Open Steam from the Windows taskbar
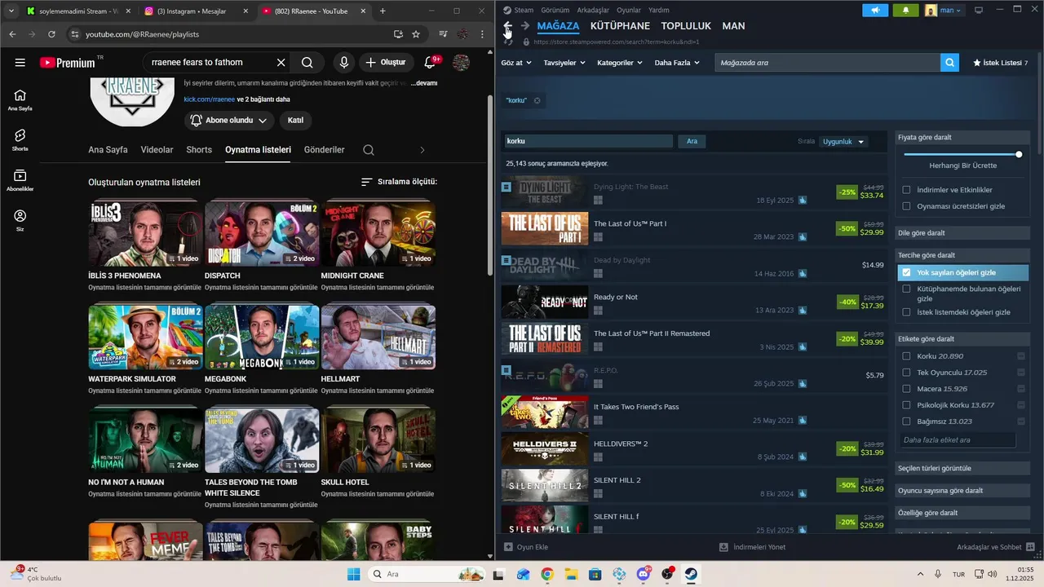1044x587 pixels. pyautogui.click(x=691, y=574)
